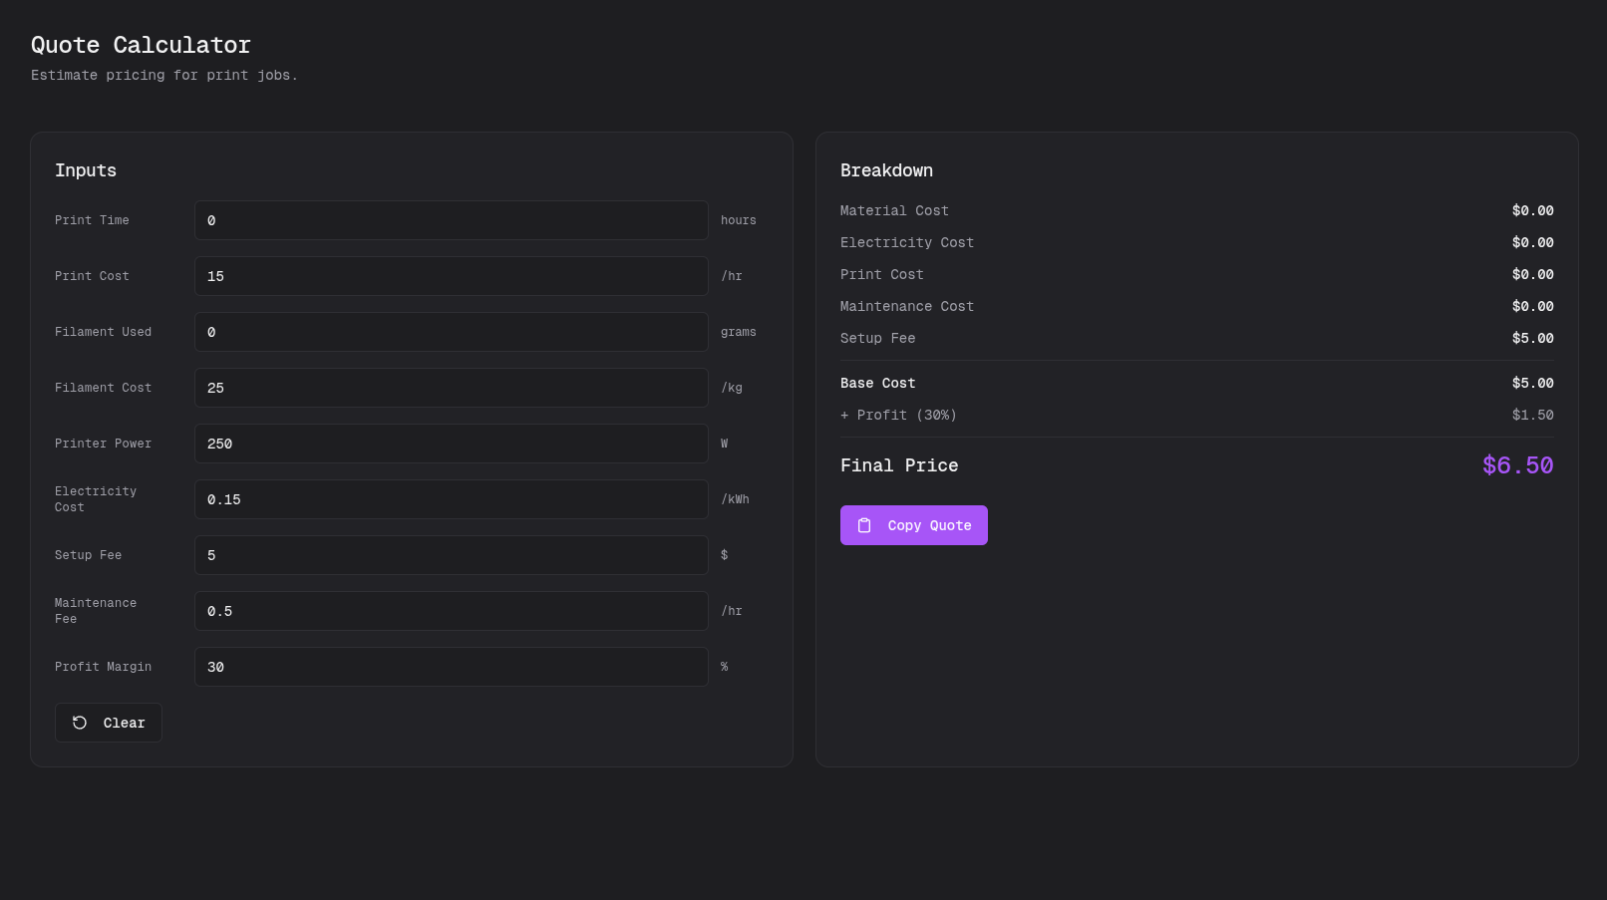Select the Printer Power input showing 250
Screen dimensions: 1607x900
451,444
